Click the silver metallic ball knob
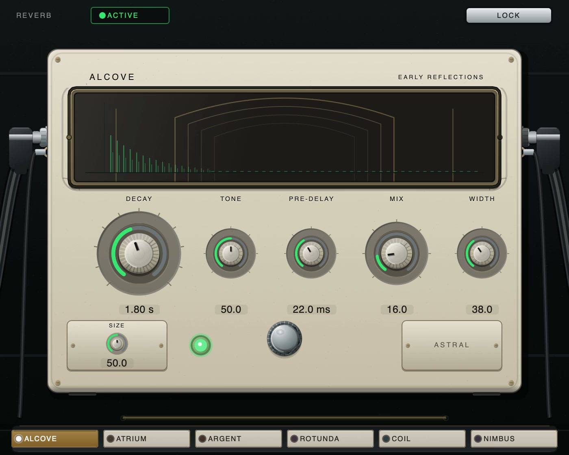Viewport: 569px width, 455px height. click(284, 338)
